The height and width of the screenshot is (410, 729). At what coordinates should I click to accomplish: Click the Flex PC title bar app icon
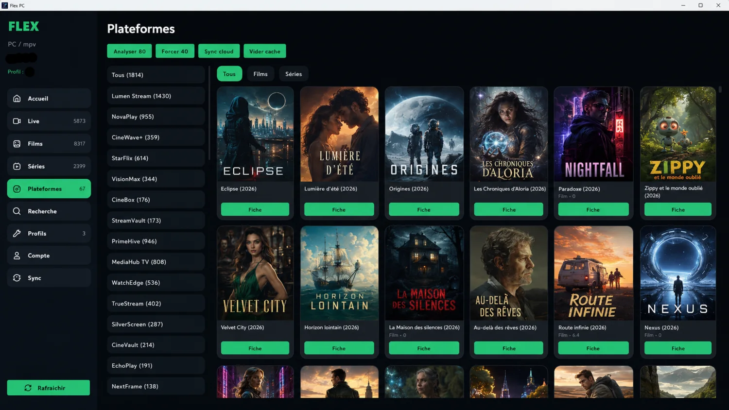5,5
